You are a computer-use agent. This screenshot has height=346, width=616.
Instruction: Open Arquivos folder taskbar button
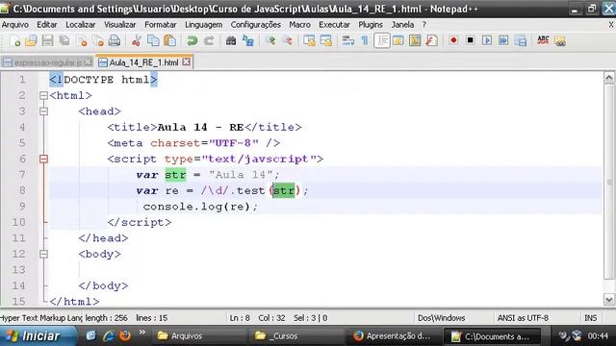(x=199, y=336)
